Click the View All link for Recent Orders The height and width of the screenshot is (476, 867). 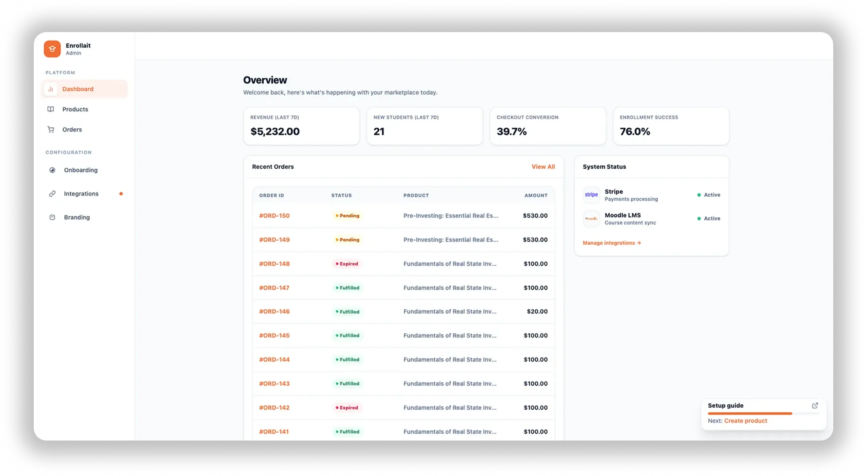pos(543,167)
